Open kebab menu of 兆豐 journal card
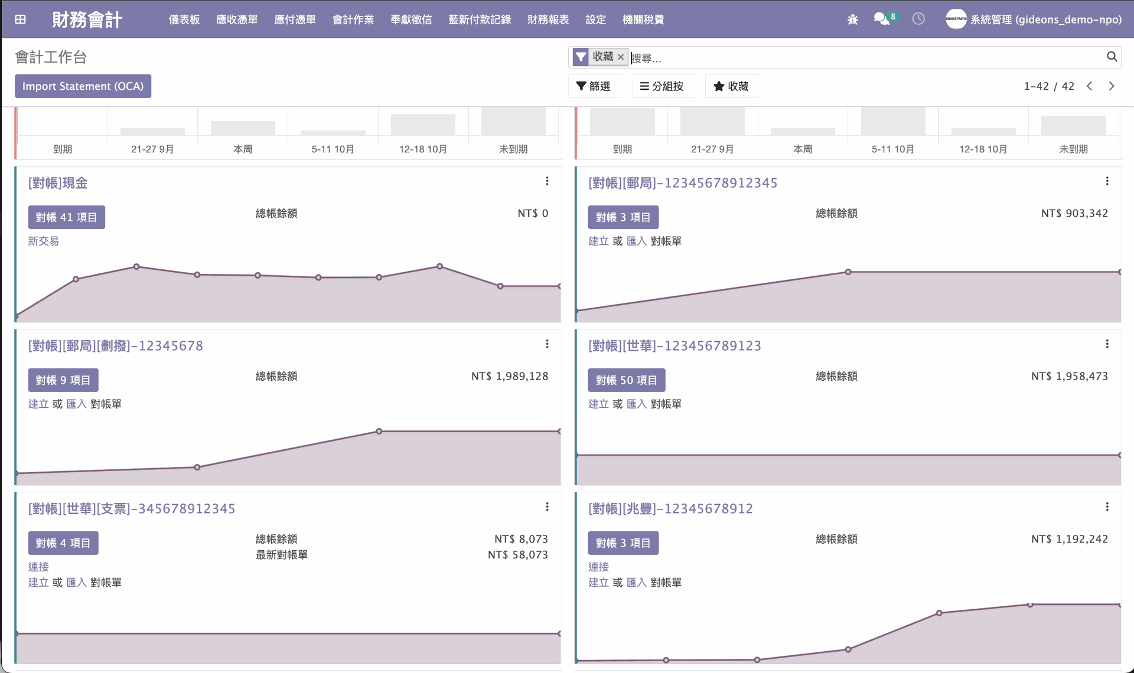Image resolution: width=1134 pixels, height=673 pixels. tap(1107, 507)
